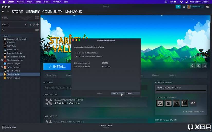
Task: Open the Games menu
Action: tap(47, 2)
